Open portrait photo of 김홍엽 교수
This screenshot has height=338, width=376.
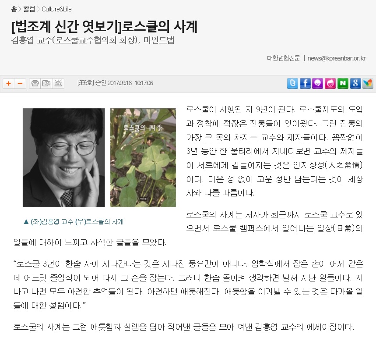[64, 157]
